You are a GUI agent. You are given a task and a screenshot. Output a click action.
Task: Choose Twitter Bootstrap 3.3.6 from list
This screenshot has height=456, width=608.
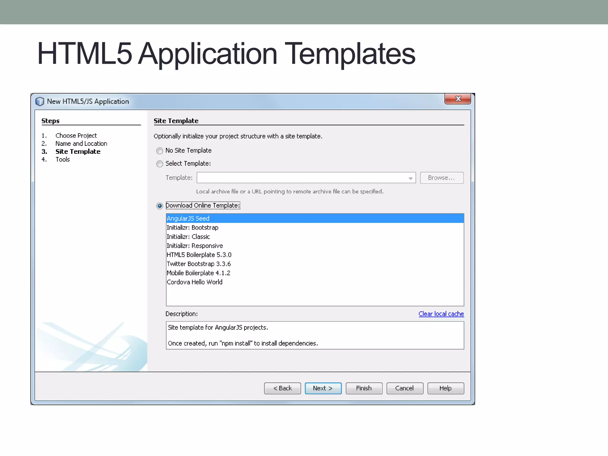tap(315, 264)
